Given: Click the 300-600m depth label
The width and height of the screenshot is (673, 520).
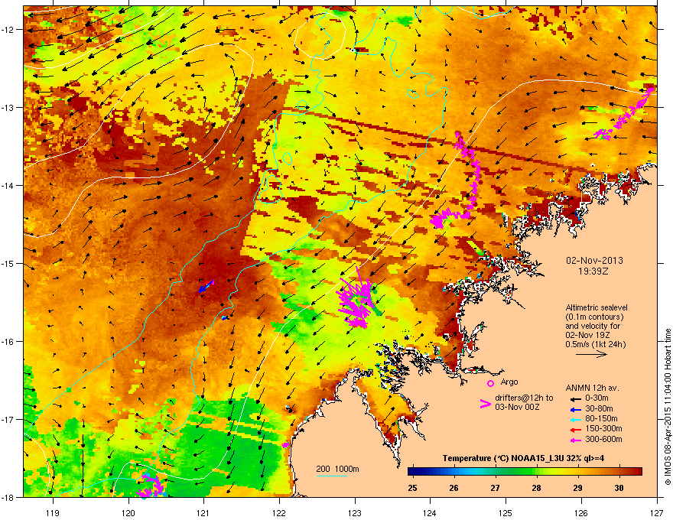Looking at the screenshot, I should click(x=603, y=440).
